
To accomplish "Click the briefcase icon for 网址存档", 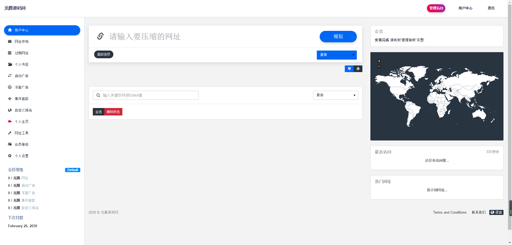I will click(x=10, y=41).
